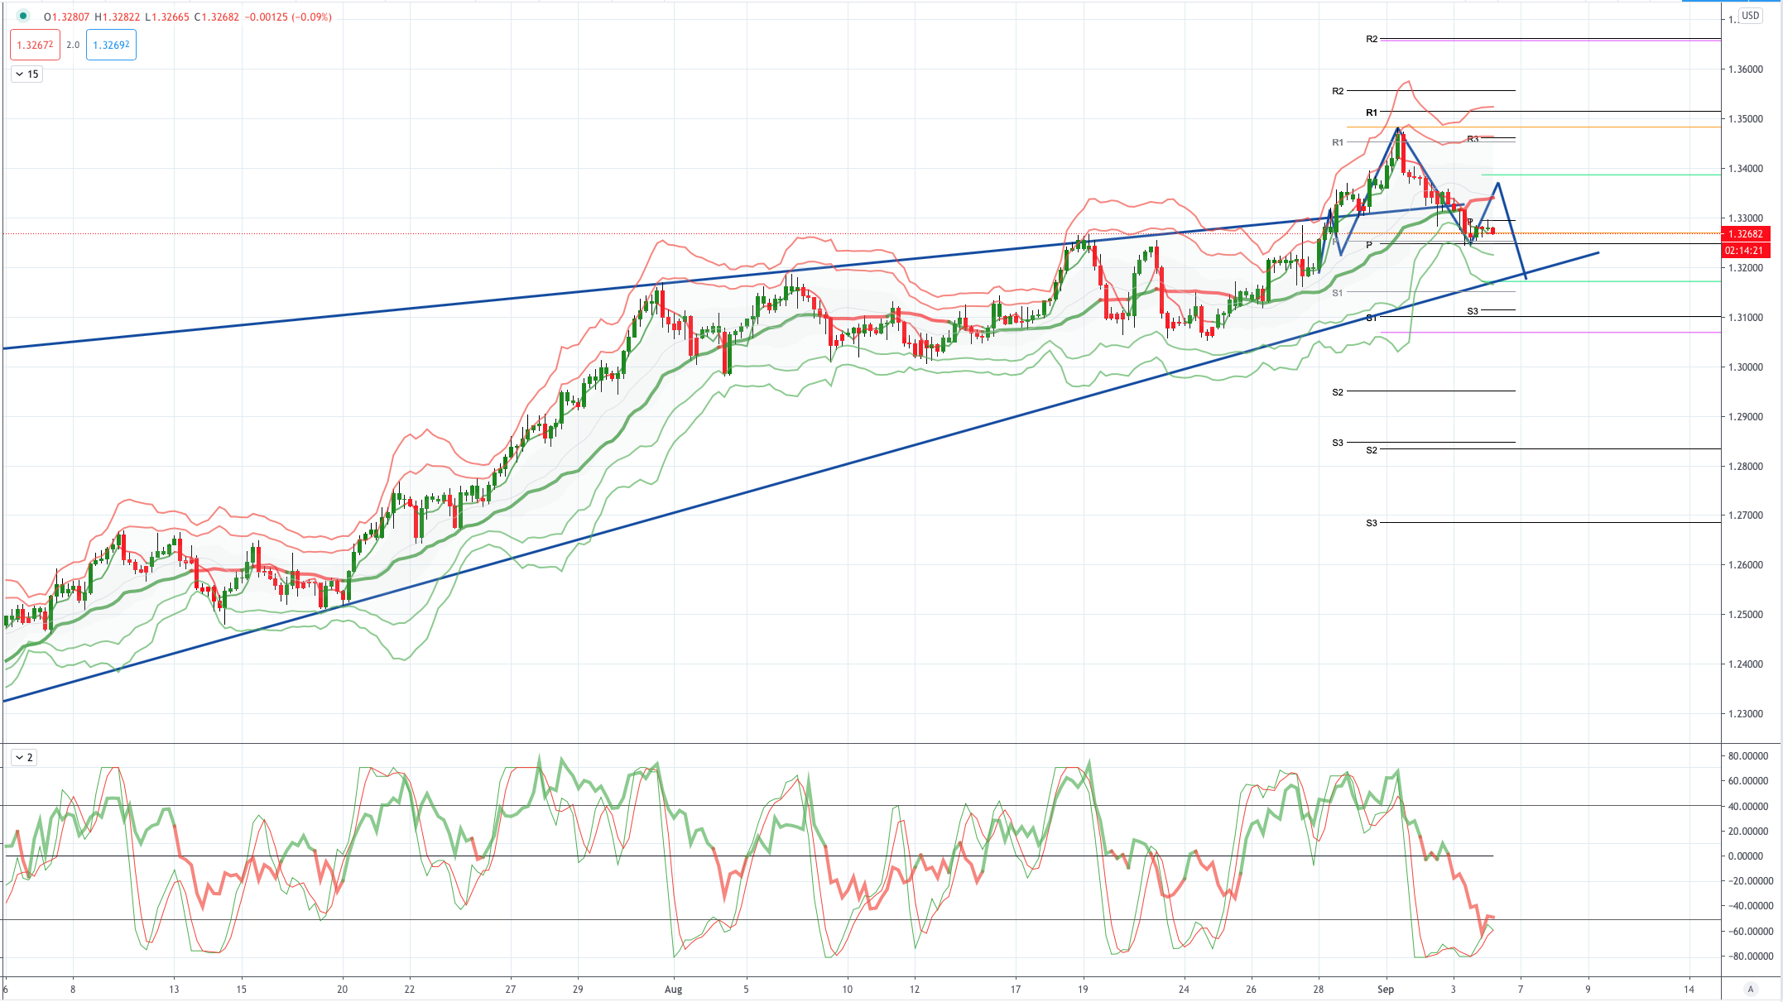This screenshot has width=1783, height=1002.
Task: Click the Sep label on the time axis
Action: tap(1386, 990)
